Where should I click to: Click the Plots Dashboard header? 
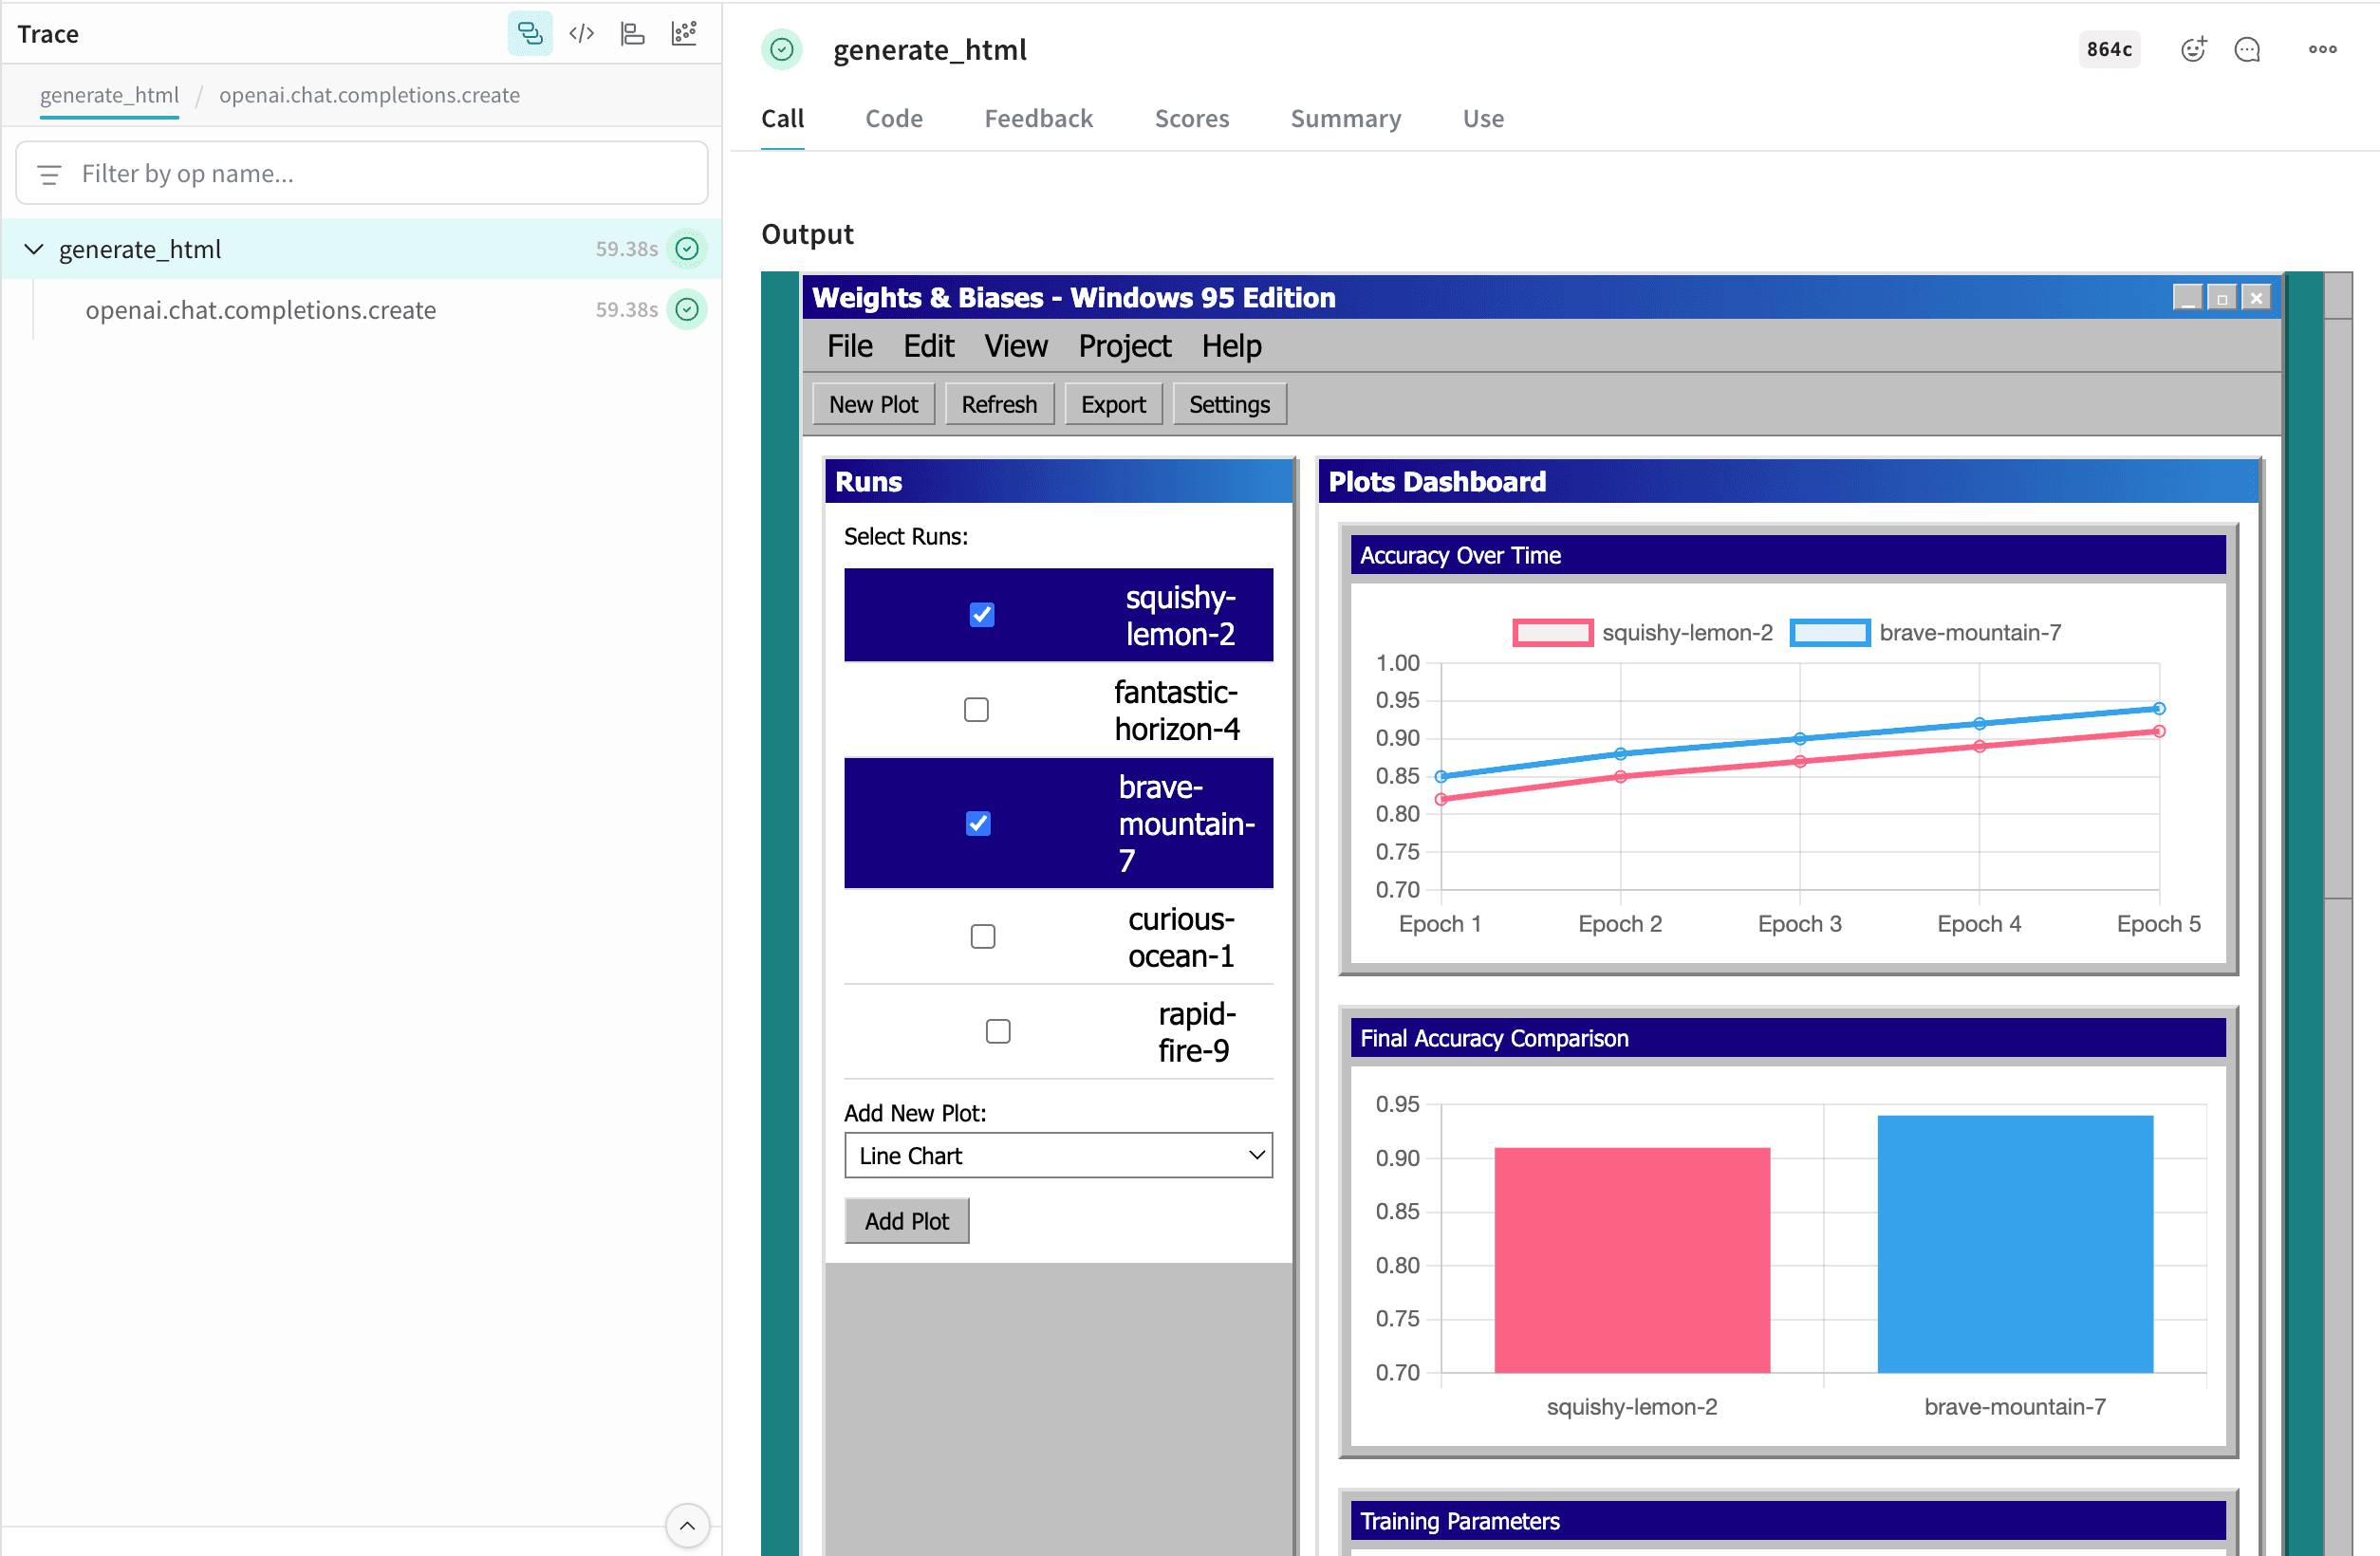click(1788, 482)
